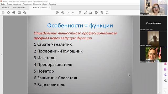The height and width of the screenshot is (94, 168).
Task: Expand the left navigation pane arrow
Action: [x=1, y=55]
